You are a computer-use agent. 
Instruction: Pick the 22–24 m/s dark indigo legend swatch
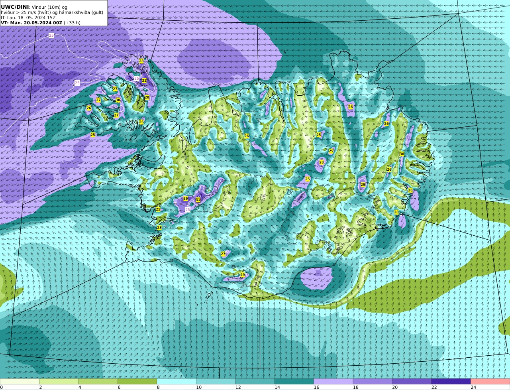pos(451,382)
